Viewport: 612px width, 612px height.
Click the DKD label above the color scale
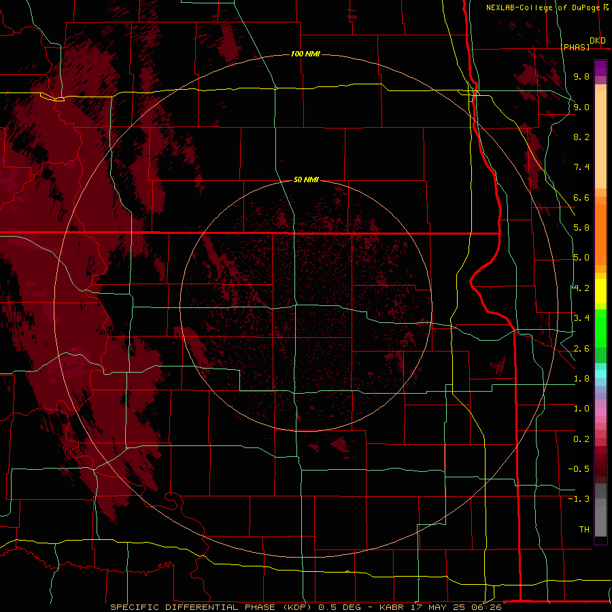598,40
